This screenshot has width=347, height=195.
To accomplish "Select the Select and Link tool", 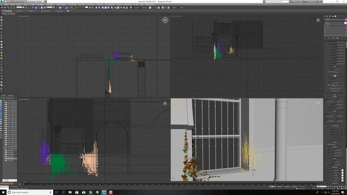I will point(8,8).
